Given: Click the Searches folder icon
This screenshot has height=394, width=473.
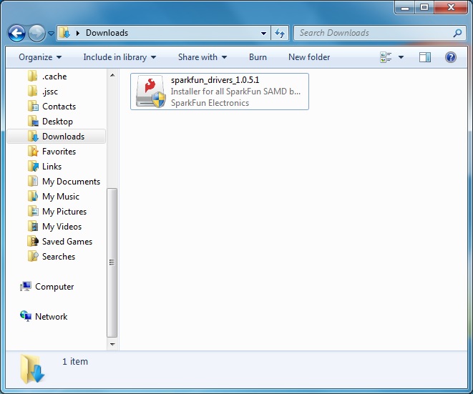Looking at the screenshot, I should pyautogui.click(x=33, y=256).
